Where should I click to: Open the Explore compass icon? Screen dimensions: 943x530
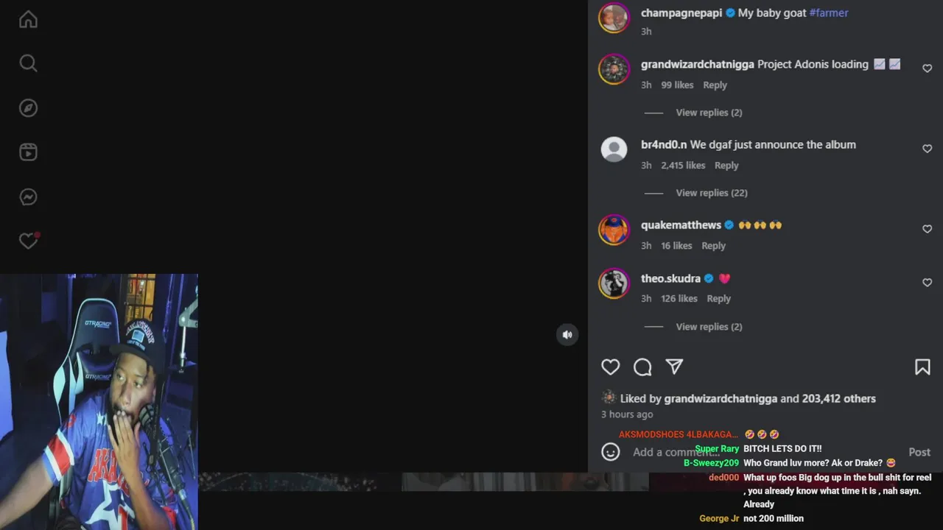tap(28, 108)
